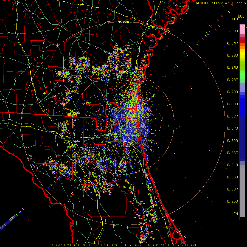Click the '100 NMI' range ring label
The width and height of the screenshot is (247, 247).
point(123,22)
